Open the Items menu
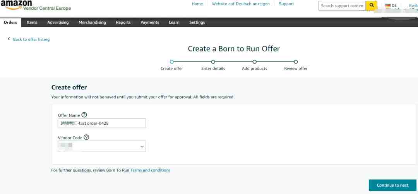Image resolution: width=418 pixels, height=194 pixels. [32, 22]
